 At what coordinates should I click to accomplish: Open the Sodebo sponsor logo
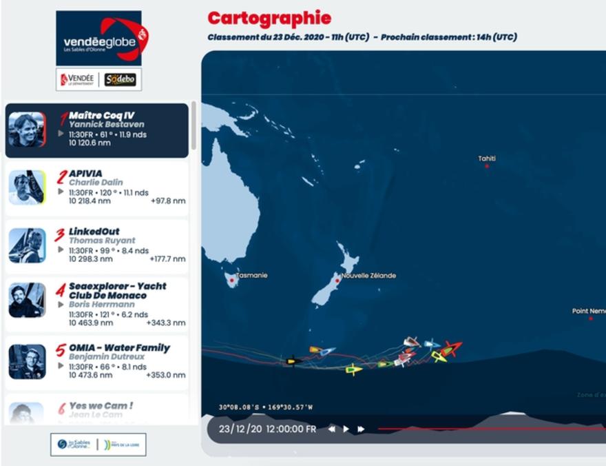coord(121,79)
